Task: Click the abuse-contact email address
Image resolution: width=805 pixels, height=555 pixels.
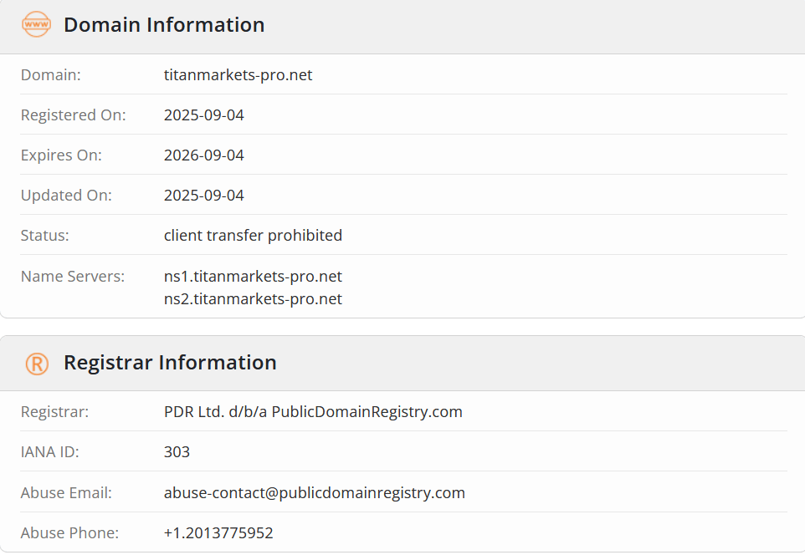Action: (x=314, y=492)
